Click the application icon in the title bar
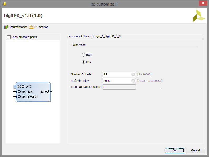The height and width of the screenshot is (157, 209). point(5,4)
